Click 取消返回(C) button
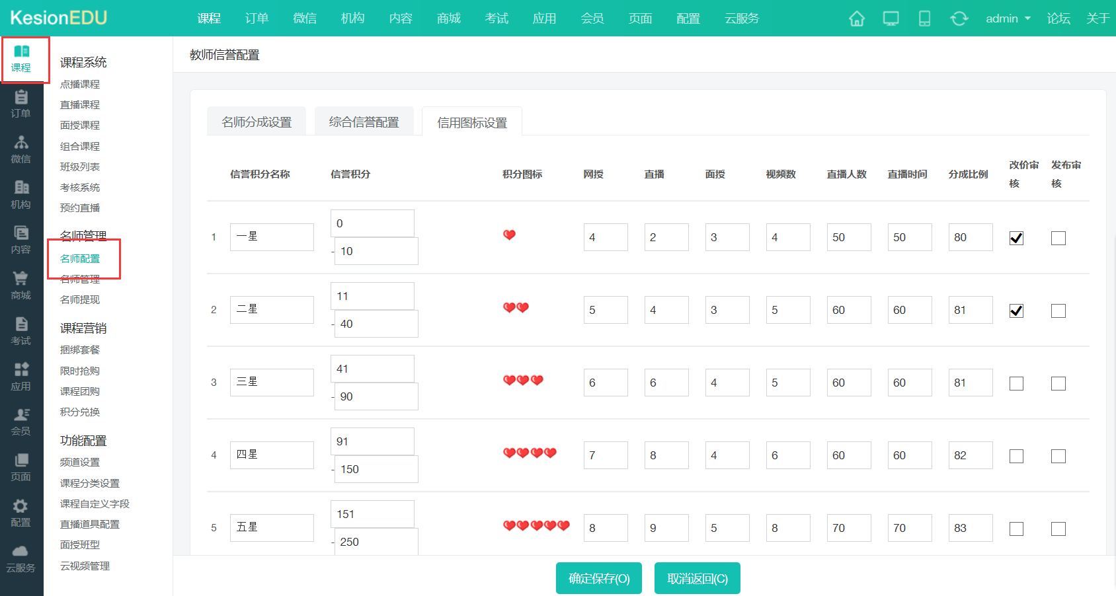 pyautogui.click(x=697, y=578)
